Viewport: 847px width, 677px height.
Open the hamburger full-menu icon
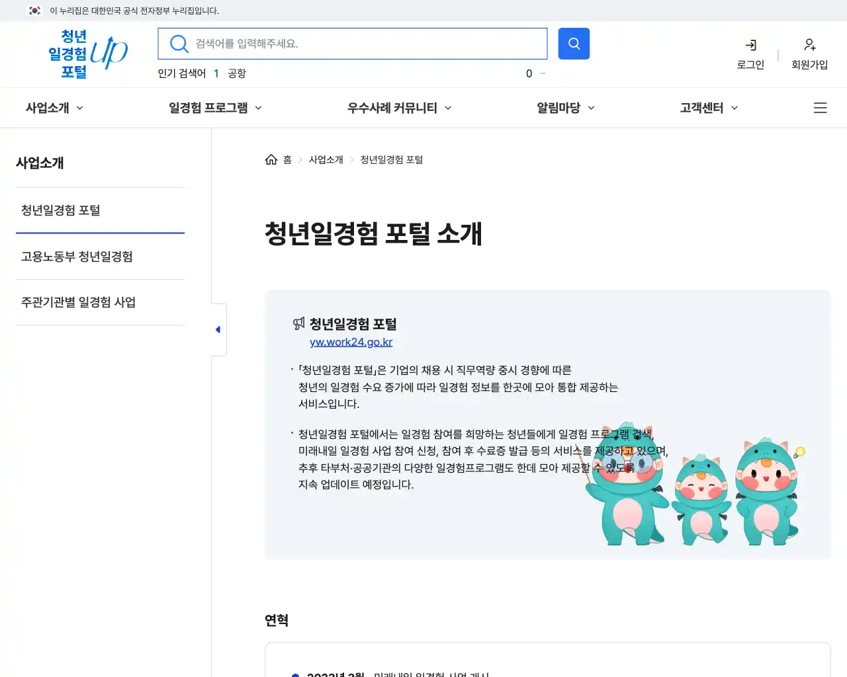820,108
